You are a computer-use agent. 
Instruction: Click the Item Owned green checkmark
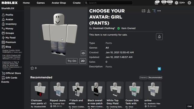click(119, 28)
